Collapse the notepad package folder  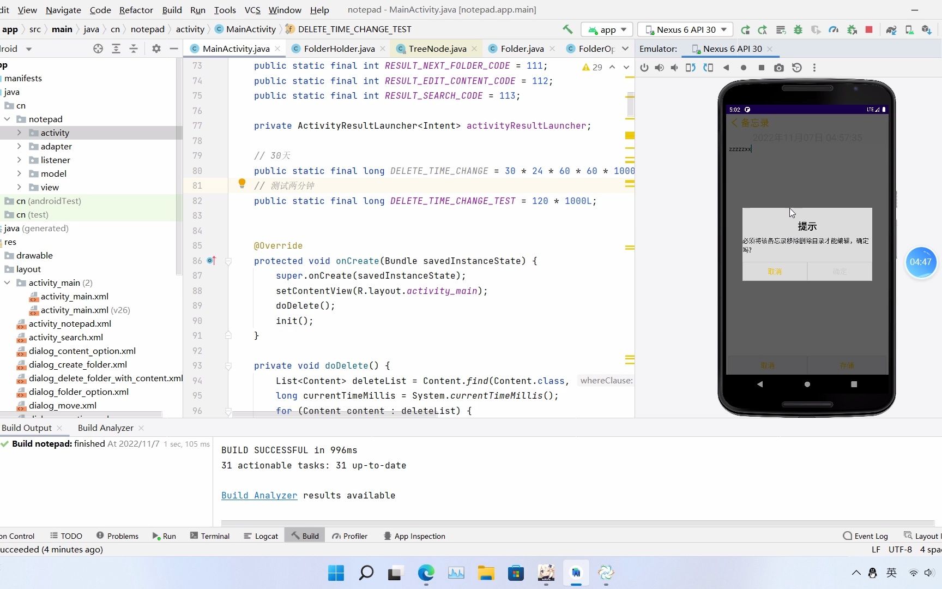[x=7, y=119]
